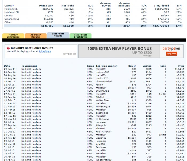Click the partypoker logo
This screenshot has height=161, width=187.
point(171,49)
